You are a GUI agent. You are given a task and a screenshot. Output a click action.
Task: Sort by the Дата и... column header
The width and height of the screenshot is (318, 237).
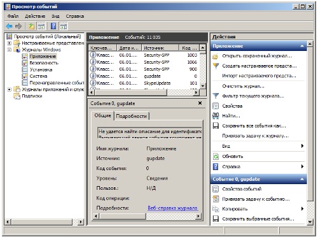pyautogui.click(x=129, y=48)
